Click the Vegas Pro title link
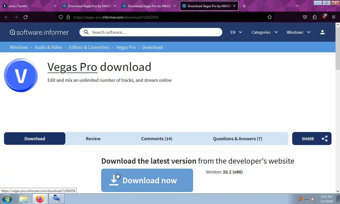 pos(72,67)
